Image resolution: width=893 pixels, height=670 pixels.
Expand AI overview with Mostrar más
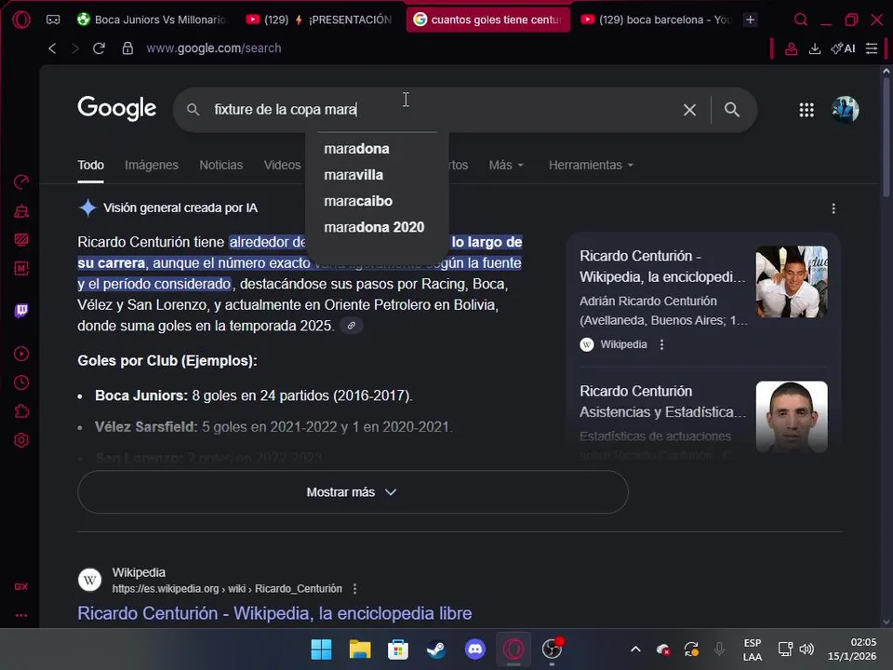(353, 492)
